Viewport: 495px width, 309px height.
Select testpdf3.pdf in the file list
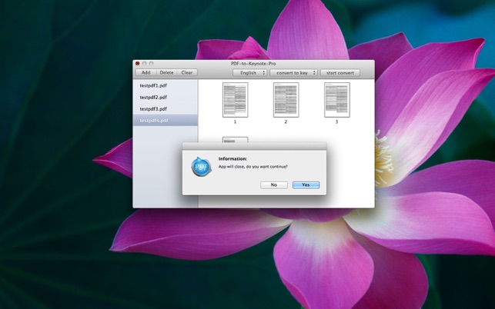point(165,109)
